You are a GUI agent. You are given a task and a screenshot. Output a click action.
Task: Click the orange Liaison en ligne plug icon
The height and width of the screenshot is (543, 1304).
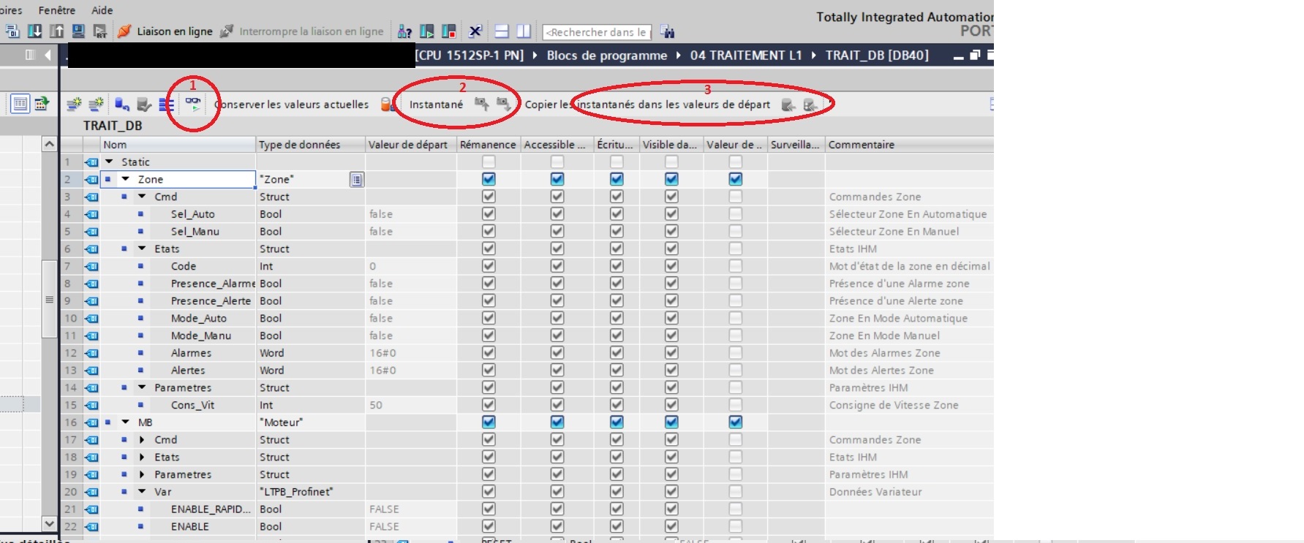pos(124,31)
